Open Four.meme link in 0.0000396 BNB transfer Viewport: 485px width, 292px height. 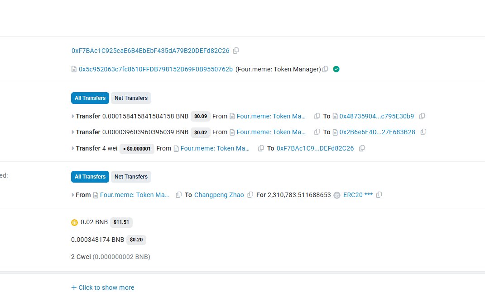tap(271, 132)
